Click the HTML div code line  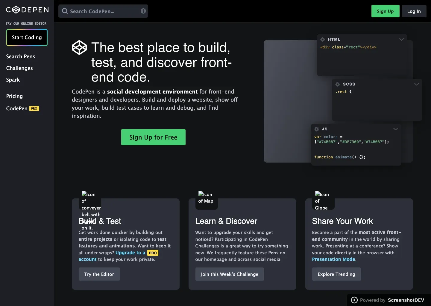(348, 47)
